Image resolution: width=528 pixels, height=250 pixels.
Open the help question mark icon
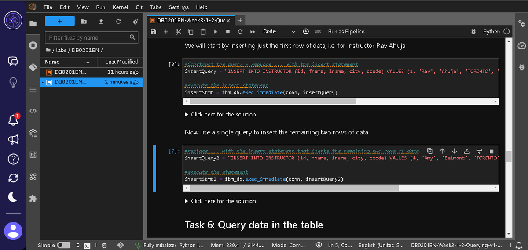pos(13,159)
